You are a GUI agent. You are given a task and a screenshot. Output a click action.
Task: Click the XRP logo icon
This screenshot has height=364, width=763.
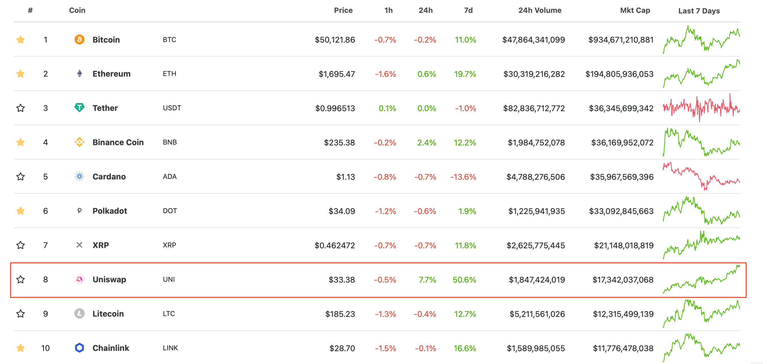click(80, 245)
